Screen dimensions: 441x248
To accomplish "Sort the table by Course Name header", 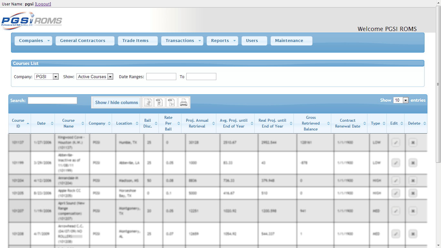I will [x=68, y=123].
